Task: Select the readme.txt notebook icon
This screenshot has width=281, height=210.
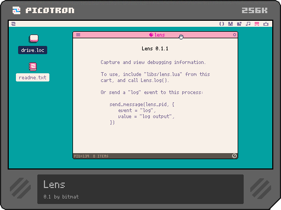Action: [33, 67]
